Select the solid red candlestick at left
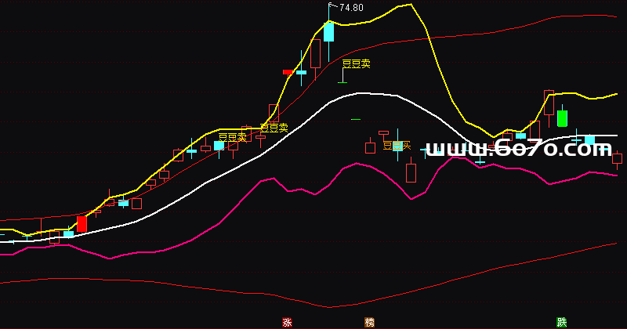This screenshot has width=627, height=329. [x=82, y=223]
